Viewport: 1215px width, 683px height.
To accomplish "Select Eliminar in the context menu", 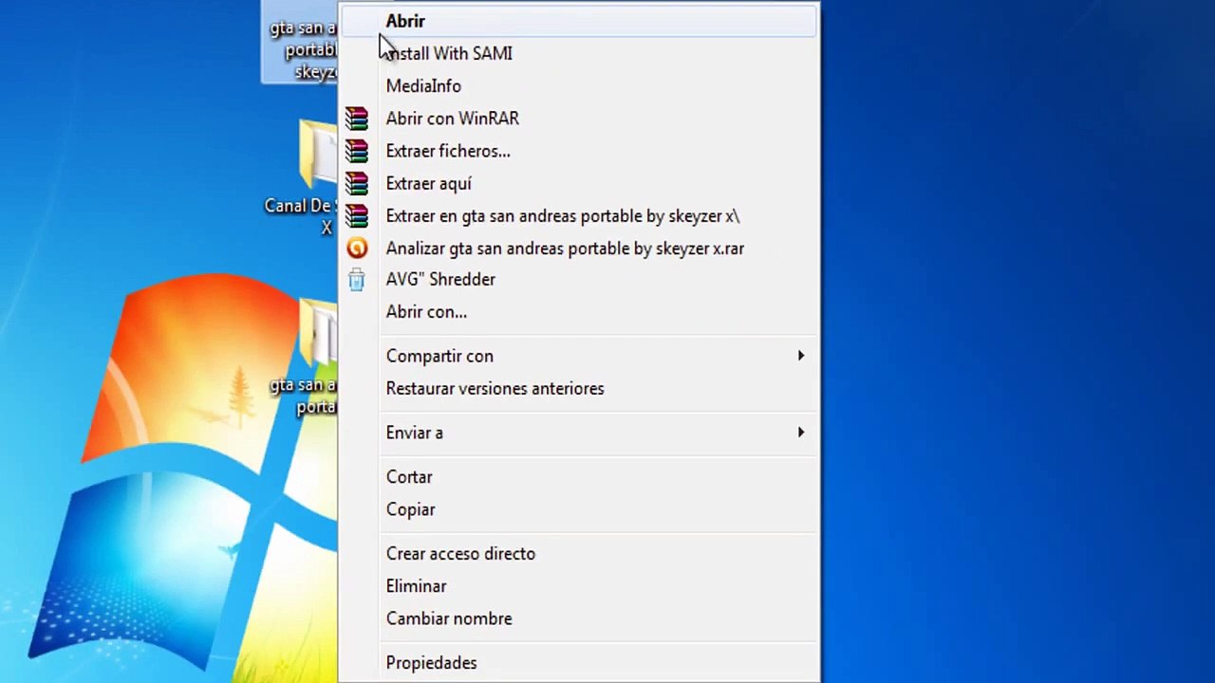I will [578, 586].
